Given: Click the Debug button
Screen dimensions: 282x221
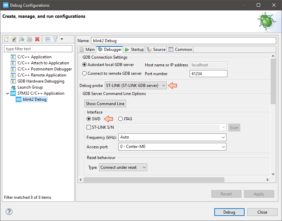Looking at the screenshot, I should (x=229, y=212).
